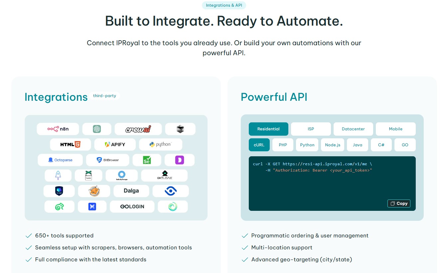This screenshot has height=273, width=447.
Task: Open the CrewAI integration logo
Action: (x=138, y=129)
